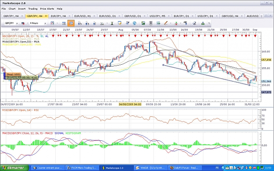274x171 pixels.
Task: Open the toolbar overflow options arrow
Action: point(209,23)
